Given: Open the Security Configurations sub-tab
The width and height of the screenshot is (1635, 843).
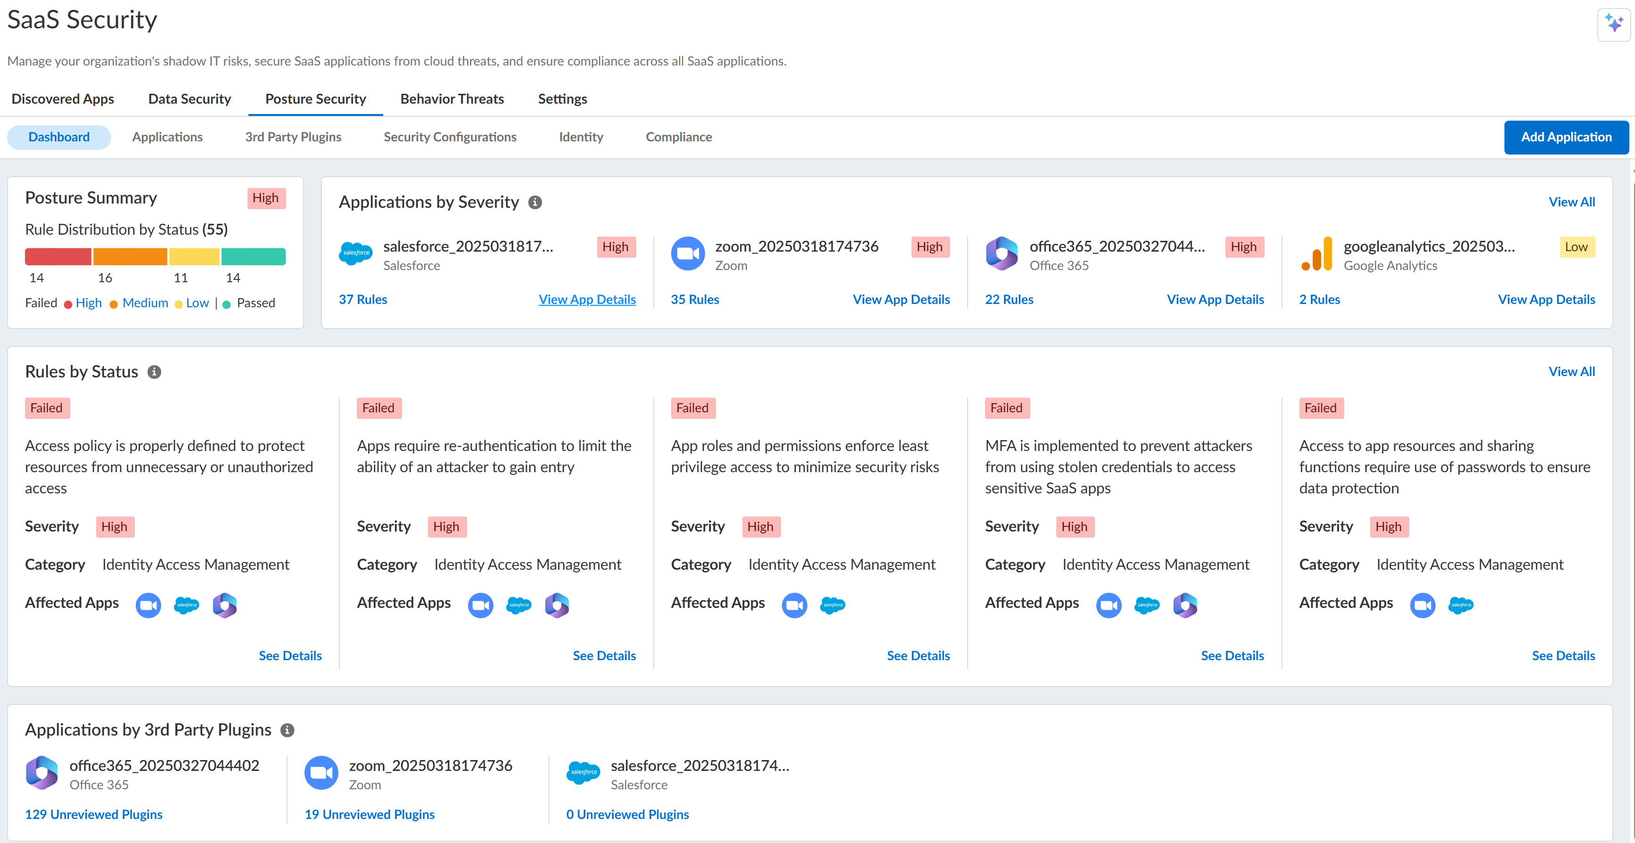Looking at the screenshot, I should (x=449, y=137).
